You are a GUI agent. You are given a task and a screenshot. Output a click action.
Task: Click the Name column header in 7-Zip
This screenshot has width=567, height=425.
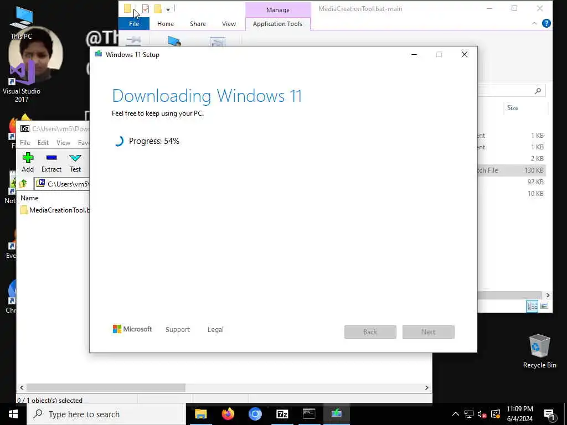pyautogui.click(x=29, y=198)
